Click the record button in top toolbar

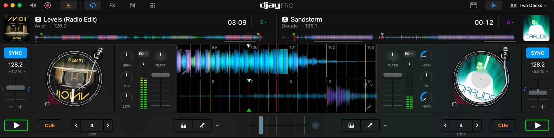point(48,5)
